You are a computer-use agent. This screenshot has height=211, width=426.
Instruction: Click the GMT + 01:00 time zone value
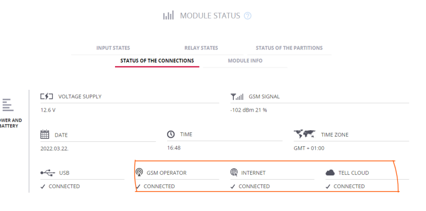tap(309, 148)
